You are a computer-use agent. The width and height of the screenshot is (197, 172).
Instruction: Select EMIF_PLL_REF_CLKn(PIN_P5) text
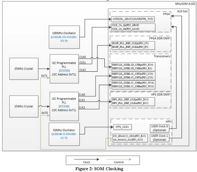(130, 47)
